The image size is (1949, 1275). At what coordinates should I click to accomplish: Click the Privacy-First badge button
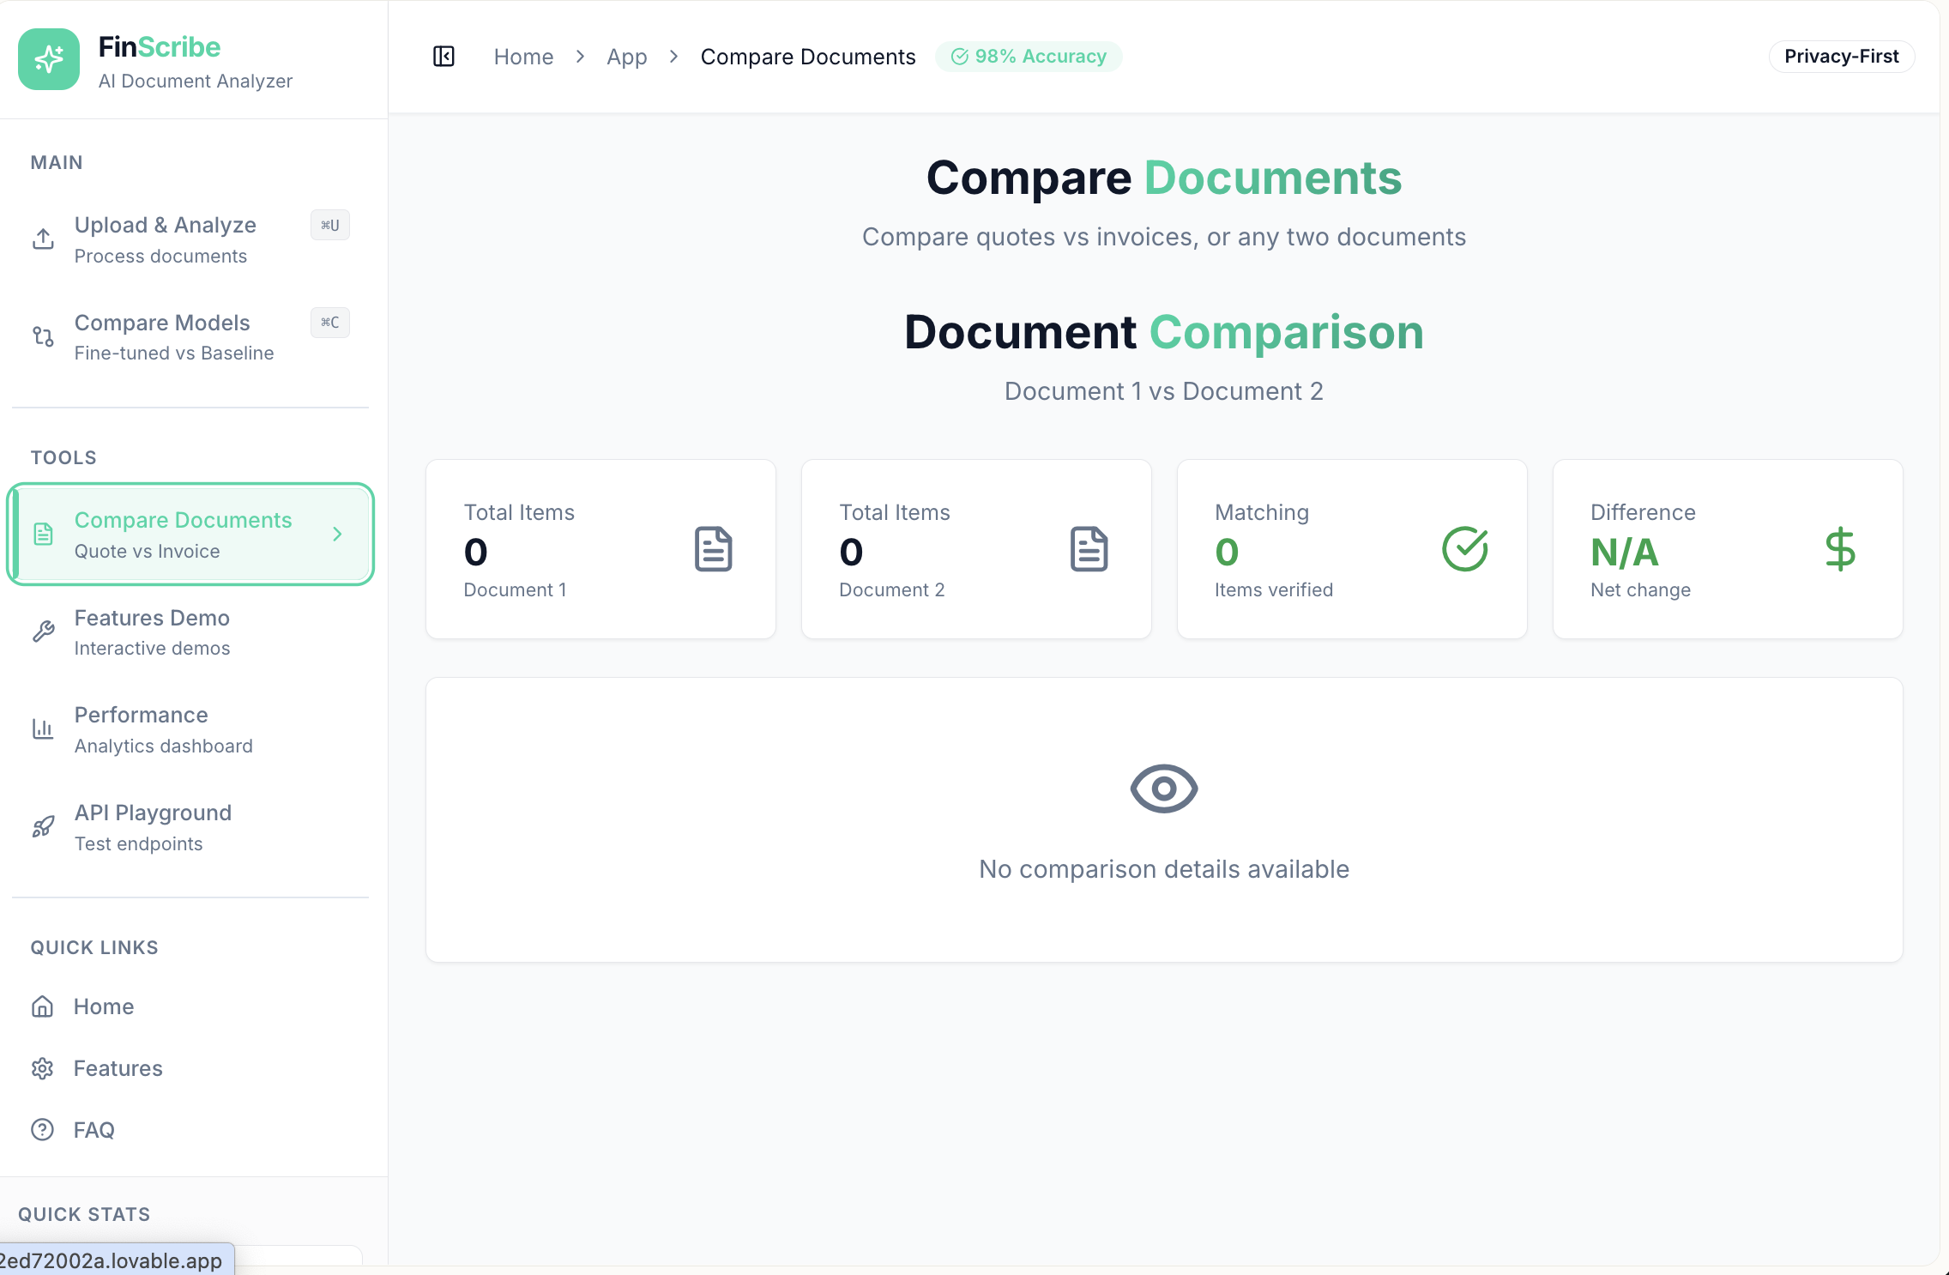tap(1841, 57)
